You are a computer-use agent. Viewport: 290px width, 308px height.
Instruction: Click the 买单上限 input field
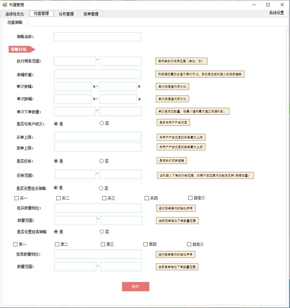(x=98, y=136)
